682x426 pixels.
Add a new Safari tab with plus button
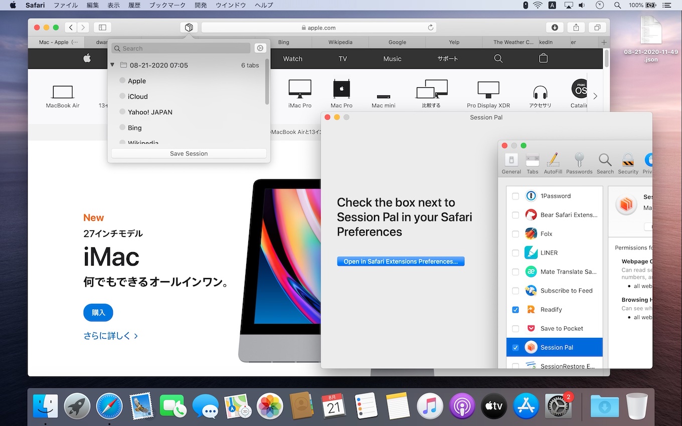click(x=604, y=42)
